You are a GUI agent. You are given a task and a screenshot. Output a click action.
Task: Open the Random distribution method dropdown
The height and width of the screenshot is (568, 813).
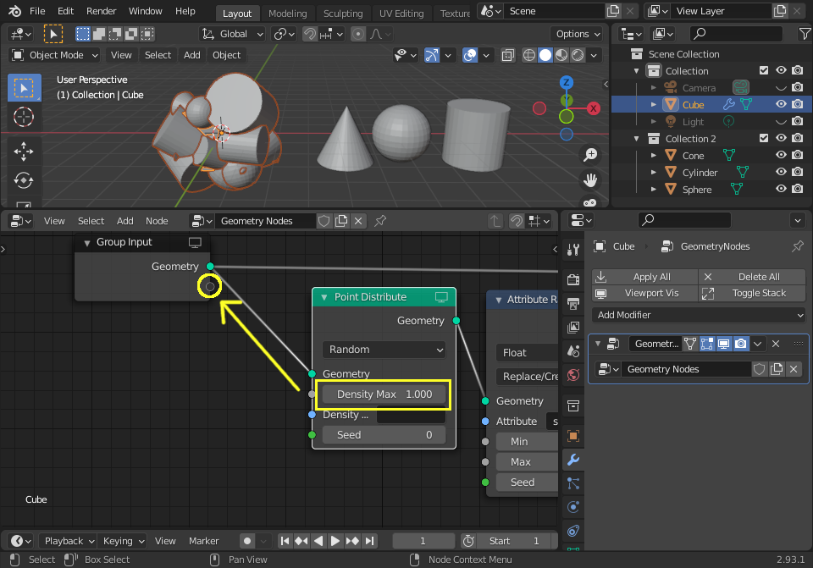tap(384, 350)
